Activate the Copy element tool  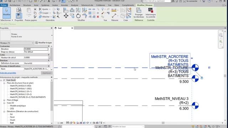(72, 16)
